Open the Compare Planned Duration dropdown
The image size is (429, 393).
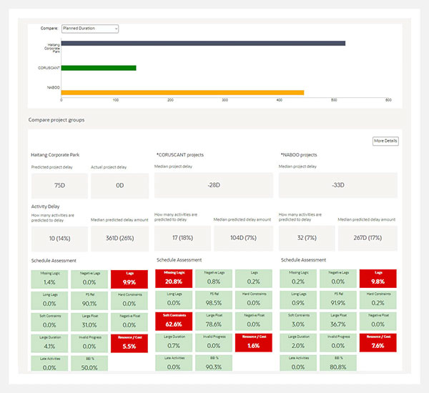coord(89,29)
